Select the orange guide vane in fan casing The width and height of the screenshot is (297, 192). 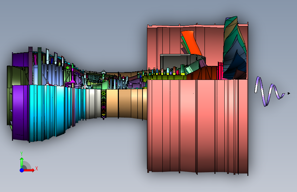pos(191,43)
